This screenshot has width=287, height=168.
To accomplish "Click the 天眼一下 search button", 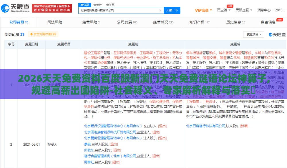I will pos(172,10).
